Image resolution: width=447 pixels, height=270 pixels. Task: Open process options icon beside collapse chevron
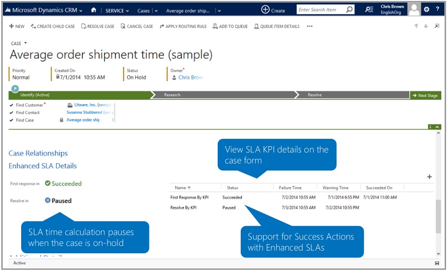coord(431,127)
